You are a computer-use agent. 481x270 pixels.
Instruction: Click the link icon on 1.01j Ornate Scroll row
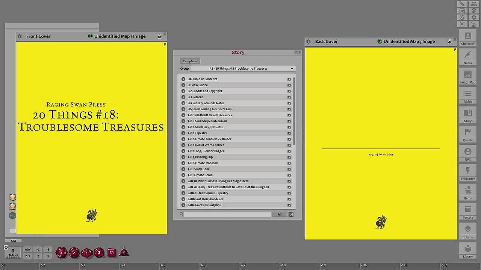pyautogui.click(x=289, y=175)
